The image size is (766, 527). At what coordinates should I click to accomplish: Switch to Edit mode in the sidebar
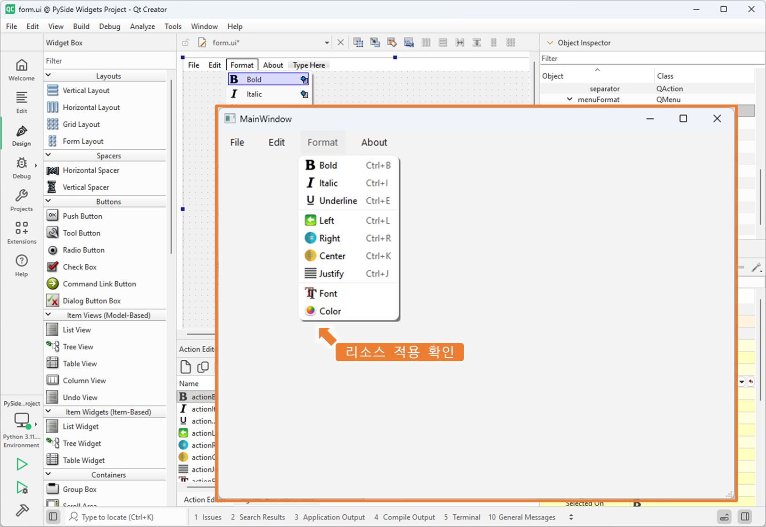[22, 103]
